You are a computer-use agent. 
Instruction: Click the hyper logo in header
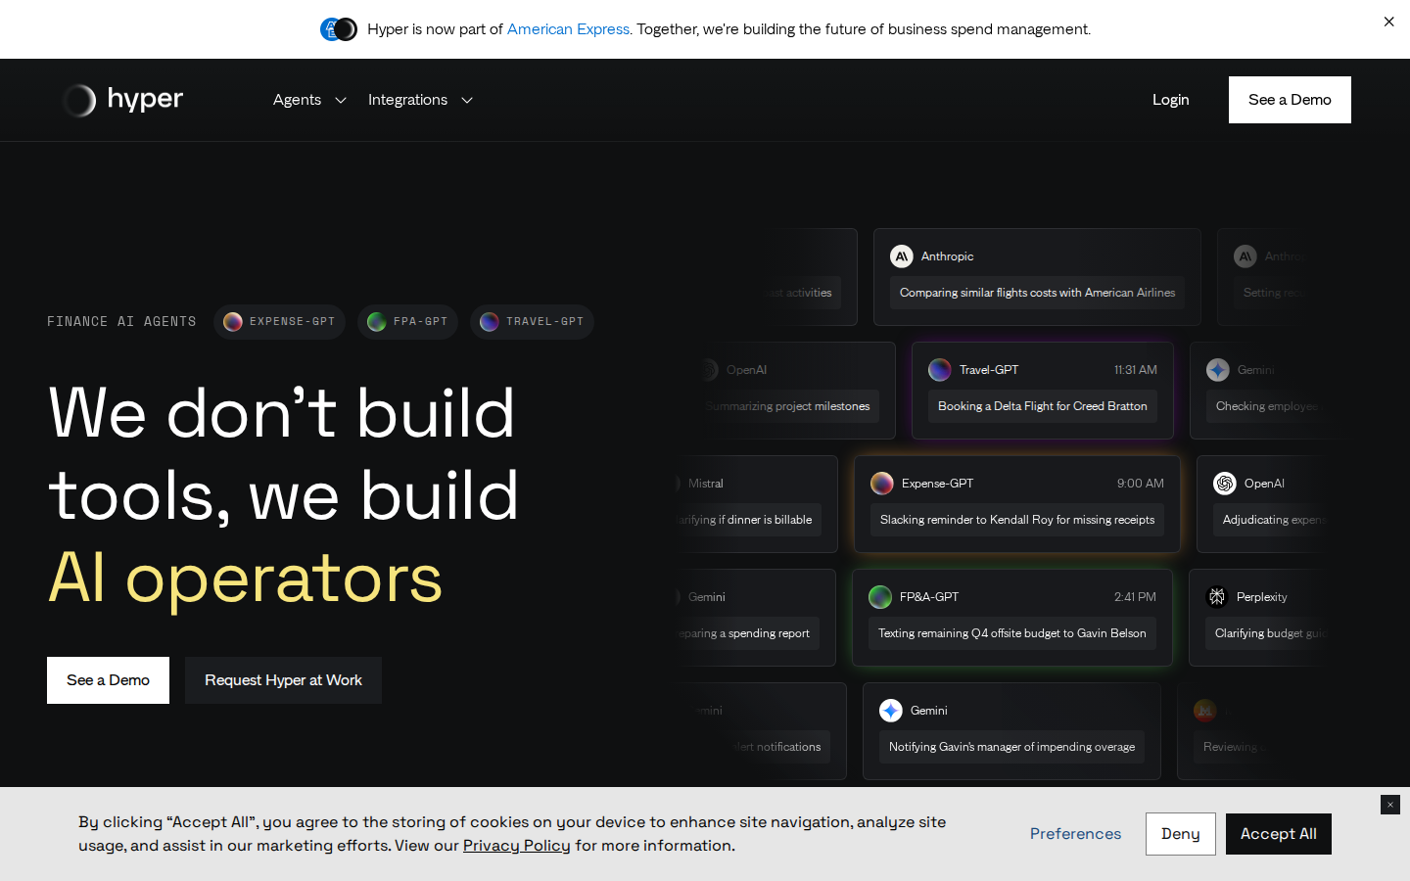(122, 100)
